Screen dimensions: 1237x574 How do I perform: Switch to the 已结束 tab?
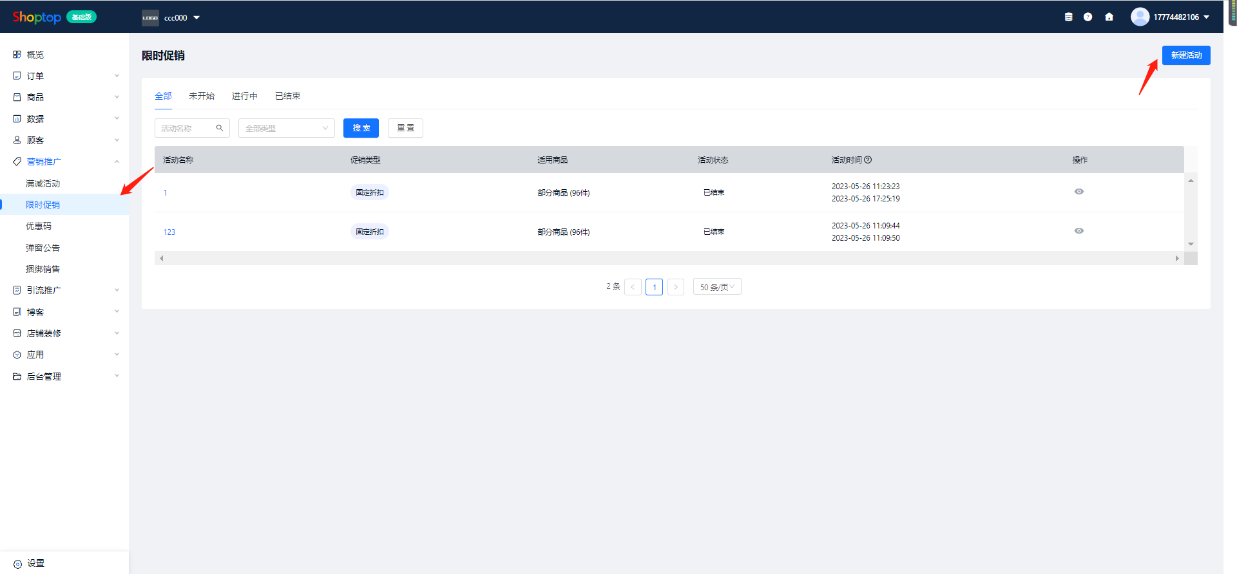click(287, 96)
